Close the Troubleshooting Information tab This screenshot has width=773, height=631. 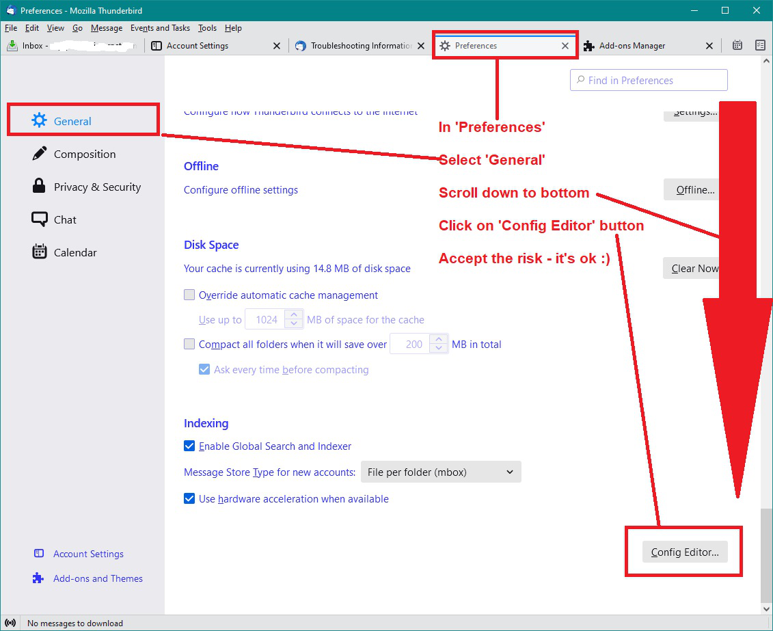pyautogui.click(x=420, y=46)
